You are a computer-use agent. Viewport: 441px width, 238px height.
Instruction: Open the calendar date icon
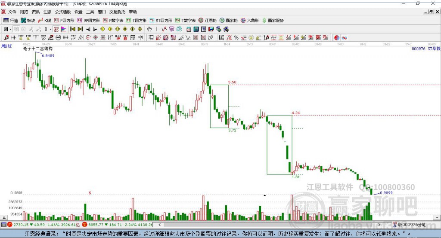(189, 29)
